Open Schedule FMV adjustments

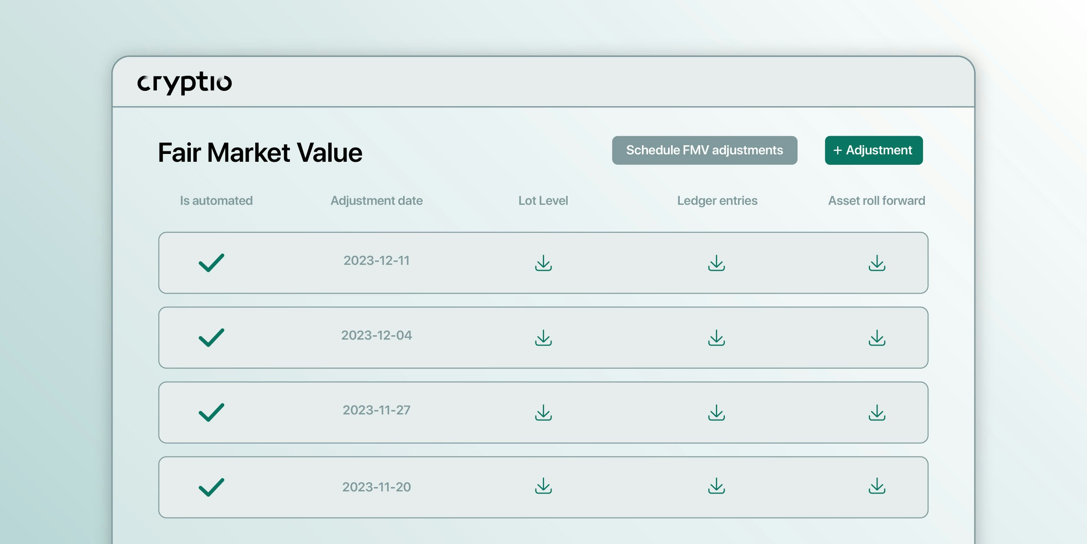pyautogui.click(x=705, y=150)
